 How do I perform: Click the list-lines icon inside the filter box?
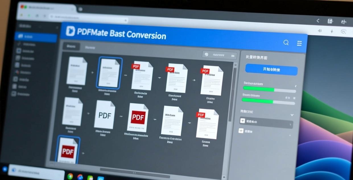[233, 56]
